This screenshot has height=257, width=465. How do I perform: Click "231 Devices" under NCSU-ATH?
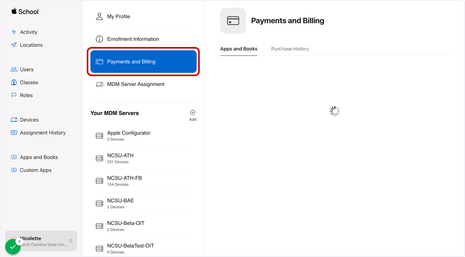click(x=118, y=162)
